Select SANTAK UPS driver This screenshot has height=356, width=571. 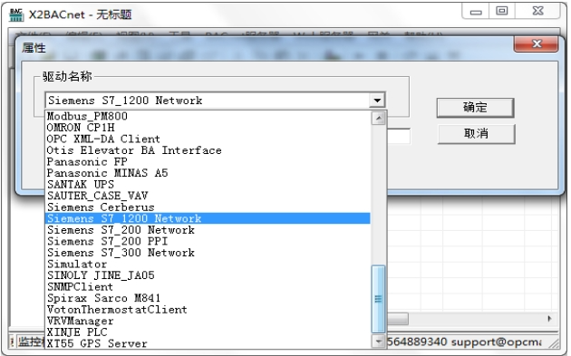(x=208, y=184)
